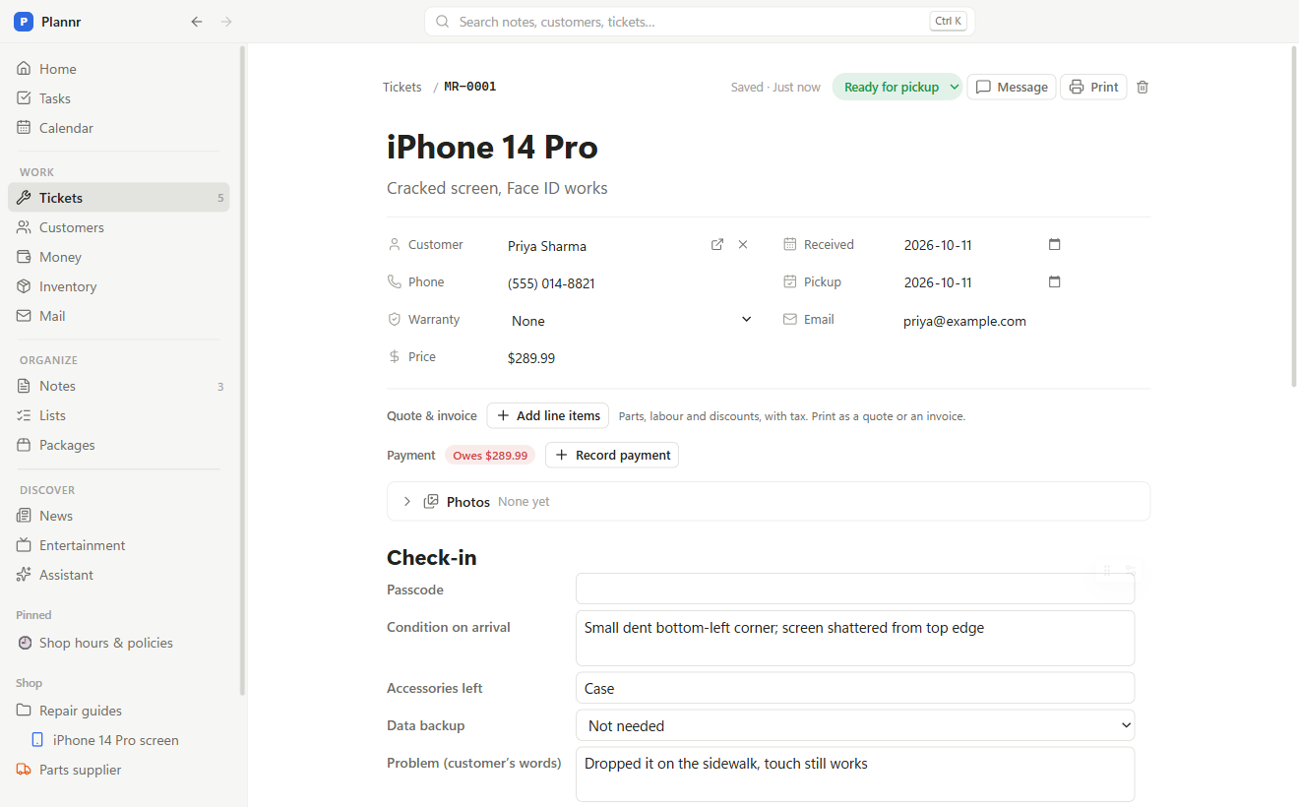Screen dimensions: 1299x807
Task: Open the Ready for pickup status dropdown
Action: 897,87
